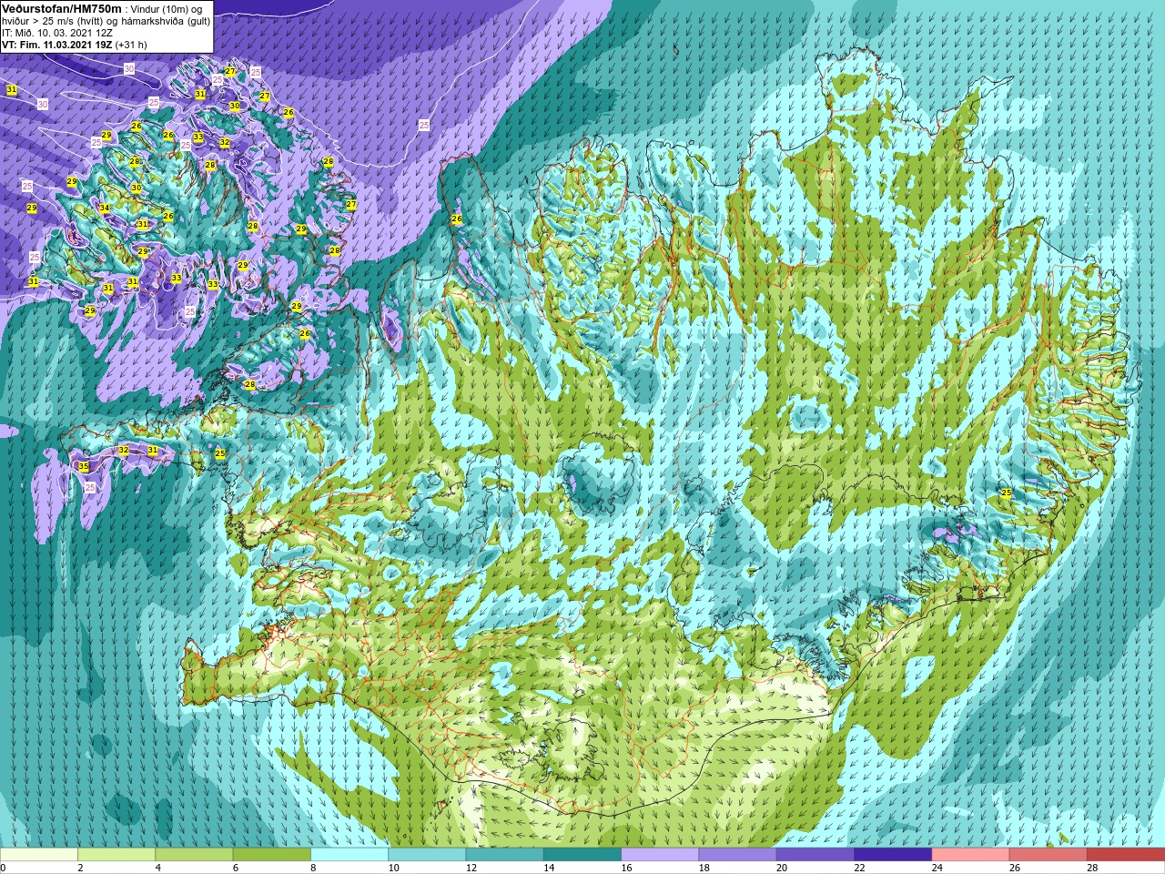Click the 'Vindur (10m) og' header text
This screenshot has height=874, width=1165.
167,9
